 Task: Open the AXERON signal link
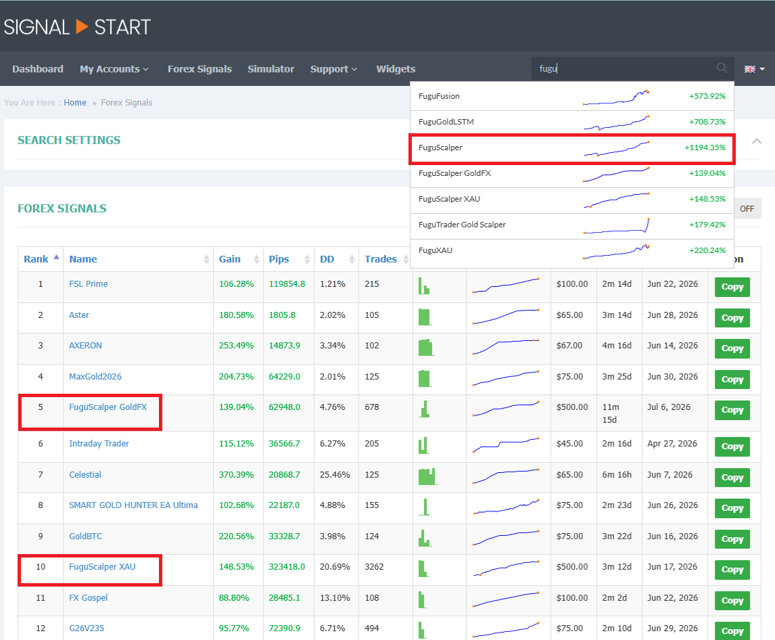tap(85, 346)
